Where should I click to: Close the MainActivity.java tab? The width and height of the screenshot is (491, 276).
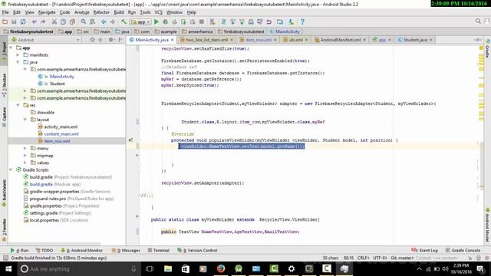[x=172, y=40]
